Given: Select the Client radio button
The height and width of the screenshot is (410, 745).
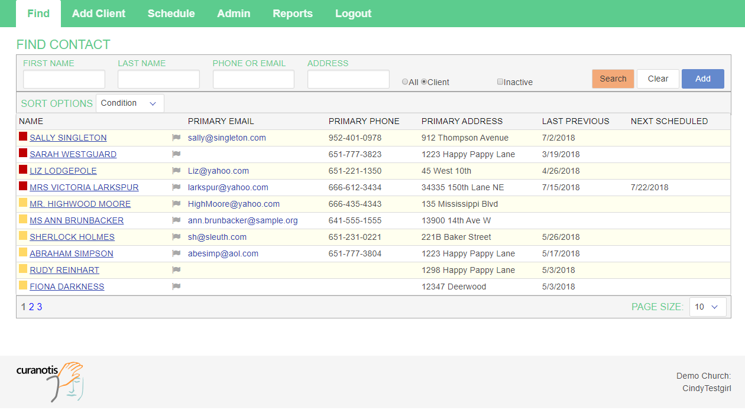Looking at the screenshot, I should click(x=424, y=82).
